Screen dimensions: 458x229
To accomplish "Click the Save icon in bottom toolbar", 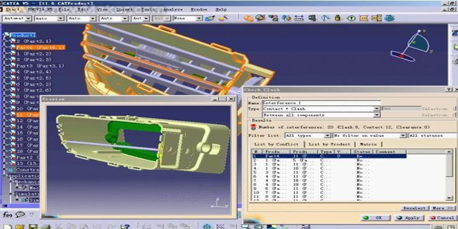I will [x=33, y=227].
